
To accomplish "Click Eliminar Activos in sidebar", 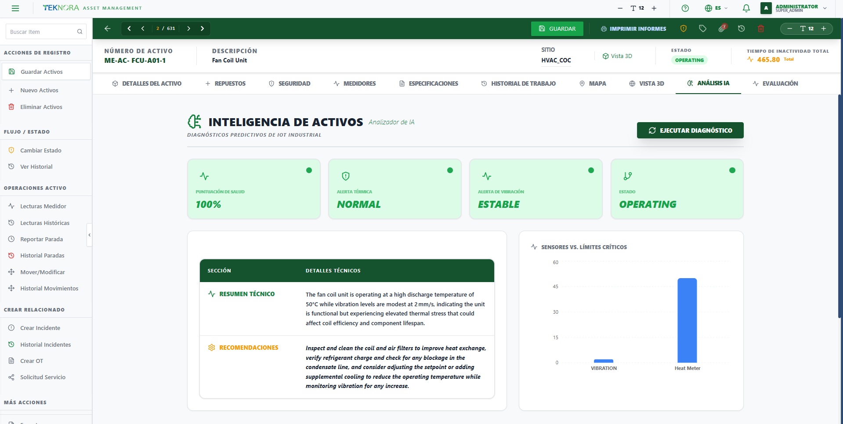I will (46, 107).
